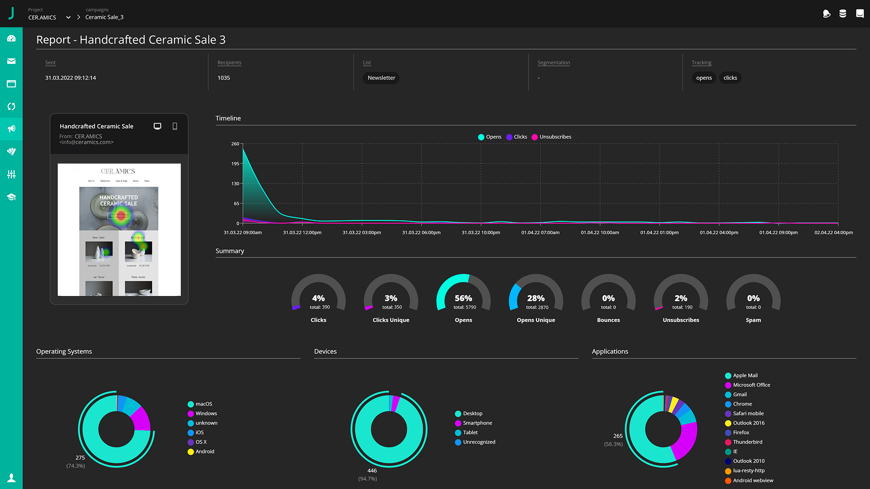Click the circular arrows automation icon
This screenshot has height=489, width=870.
[11, 106]
